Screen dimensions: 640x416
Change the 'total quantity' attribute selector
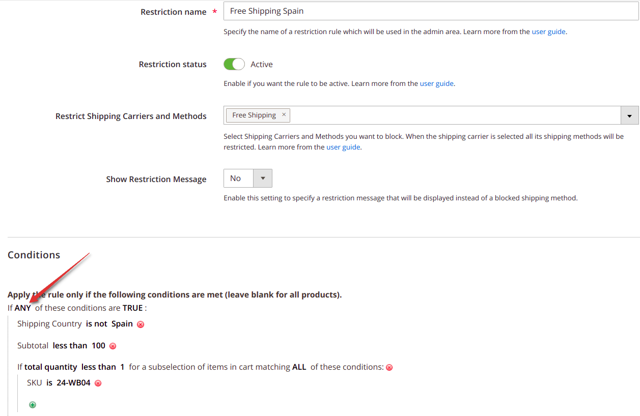[x=51, y=367]
